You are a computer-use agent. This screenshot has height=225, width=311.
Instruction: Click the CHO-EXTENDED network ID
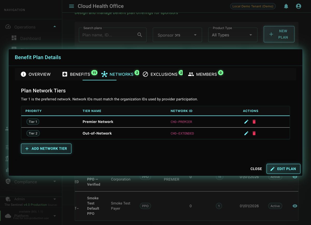click(x=182, y=133)
